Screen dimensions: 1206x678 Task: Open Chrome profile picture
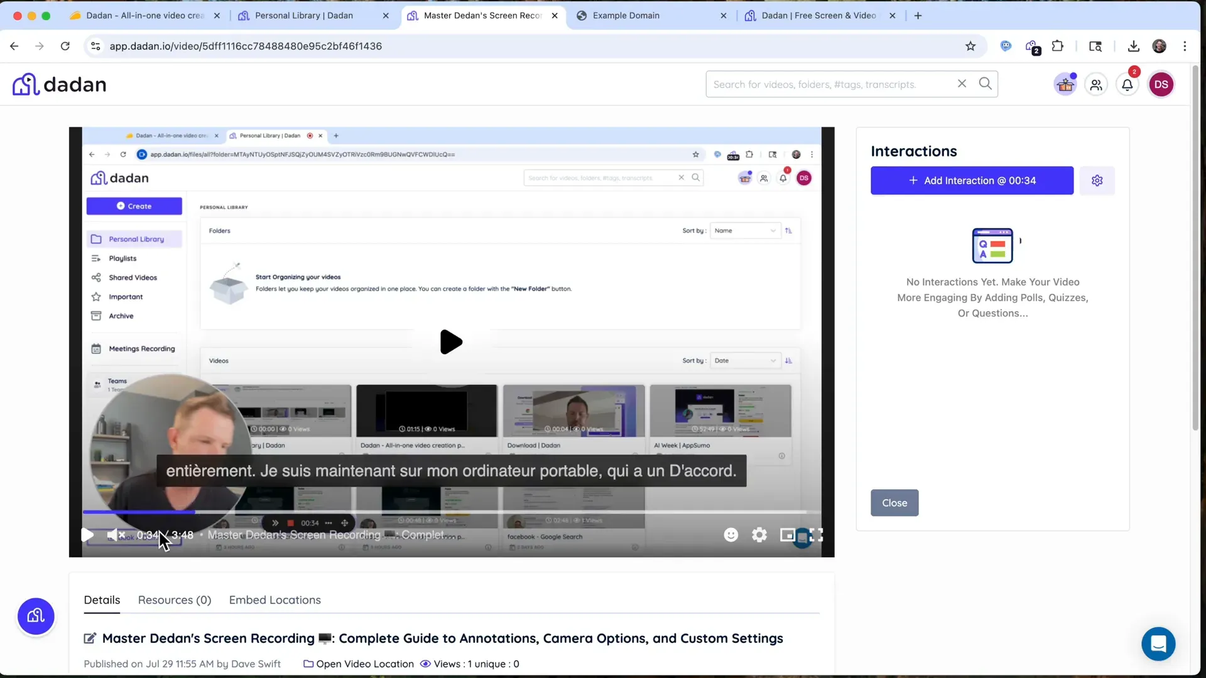coord(1160,46)
